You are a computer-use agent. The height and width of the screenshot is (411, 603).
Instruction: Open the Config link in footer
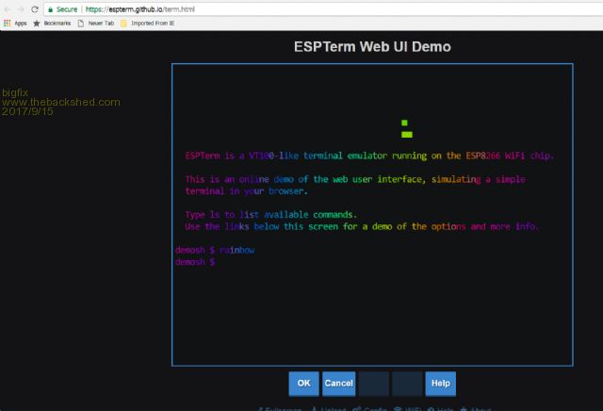click(371, 409)
